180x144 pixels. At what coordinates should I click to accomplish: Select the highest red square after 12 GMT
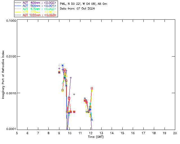coord(92,88)
